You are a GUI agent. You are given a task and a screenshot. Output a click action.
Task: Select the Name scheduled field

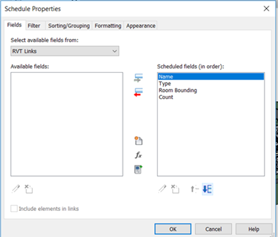click(211, 77)
